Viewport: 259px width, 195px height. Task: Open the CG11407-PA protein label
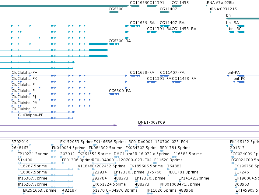[172, 73]
